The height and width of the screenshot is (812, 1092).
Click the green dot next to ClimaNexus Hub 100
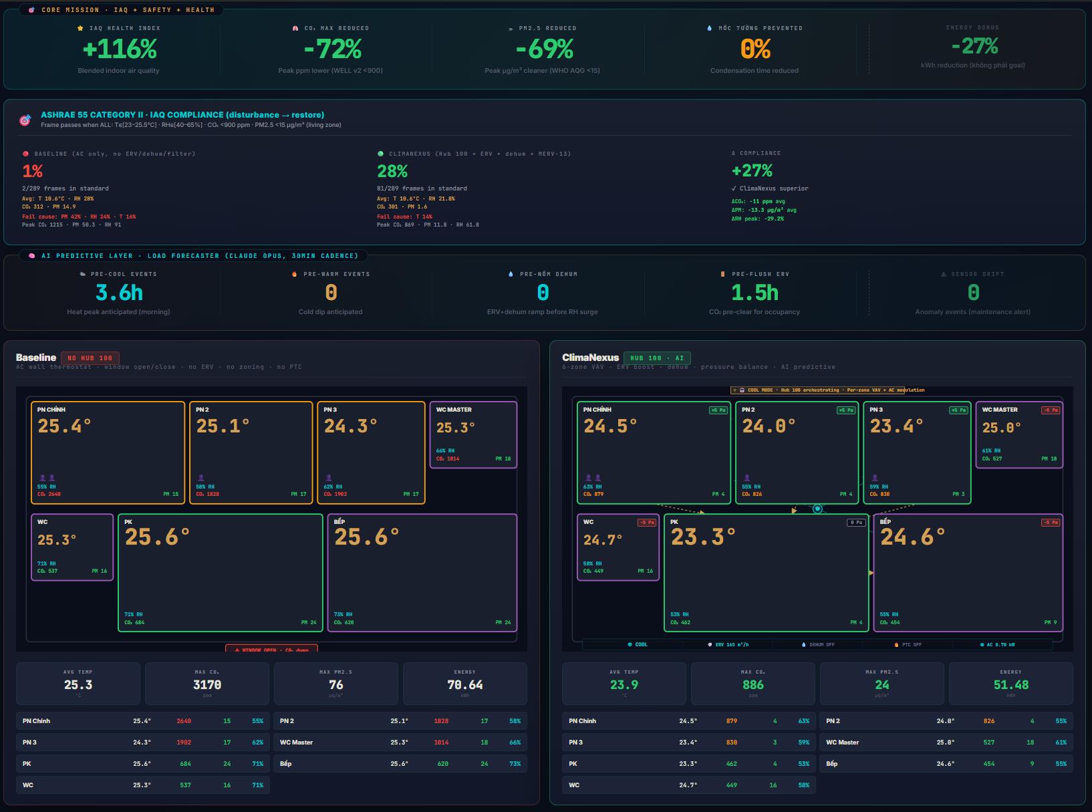[380, 154]
